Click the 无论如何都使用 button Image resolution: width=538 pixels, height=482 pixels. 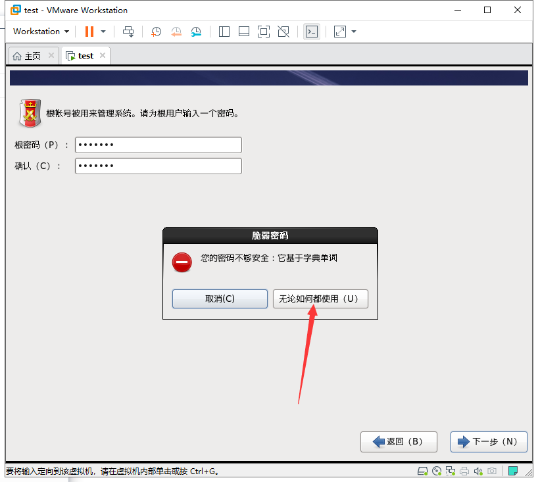[320, 299]
